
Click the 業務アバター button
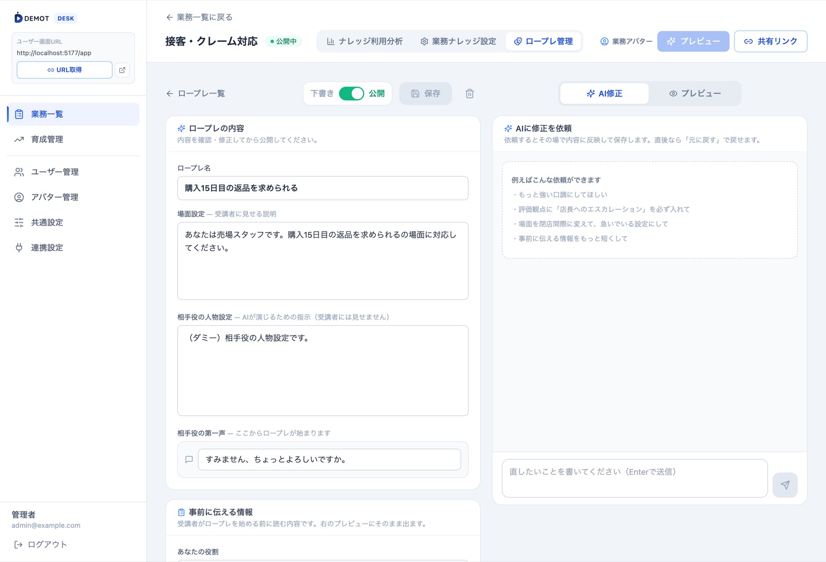(x=626, y=41)
